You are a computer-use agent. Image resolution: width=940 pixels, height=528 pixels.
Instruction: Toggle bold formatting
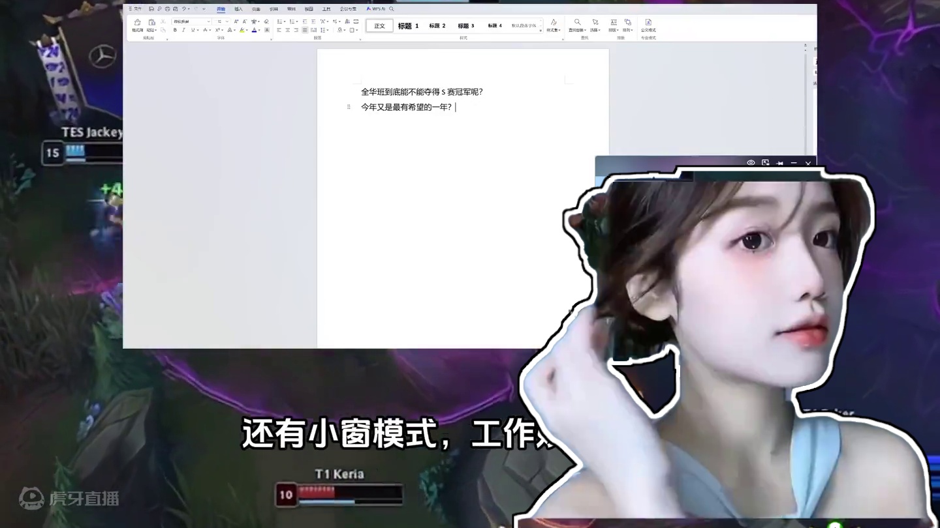(x=175, y=29)
